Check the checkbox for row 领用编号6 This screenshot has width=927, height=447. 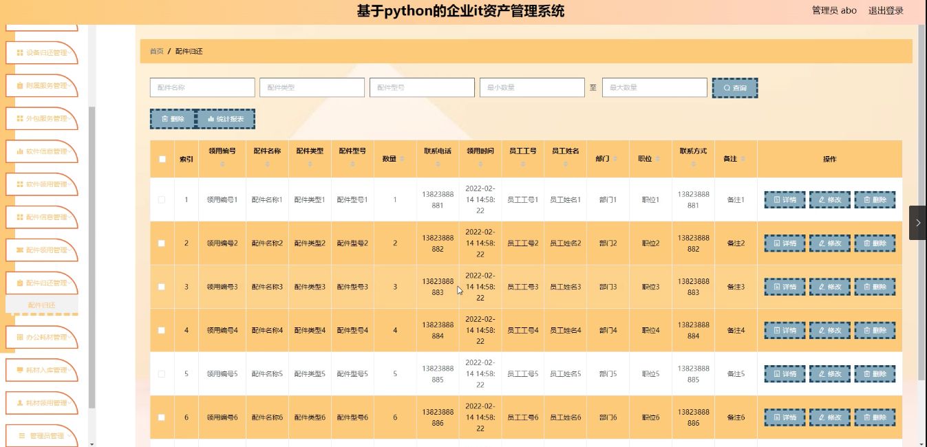click(x=162, y=417)
